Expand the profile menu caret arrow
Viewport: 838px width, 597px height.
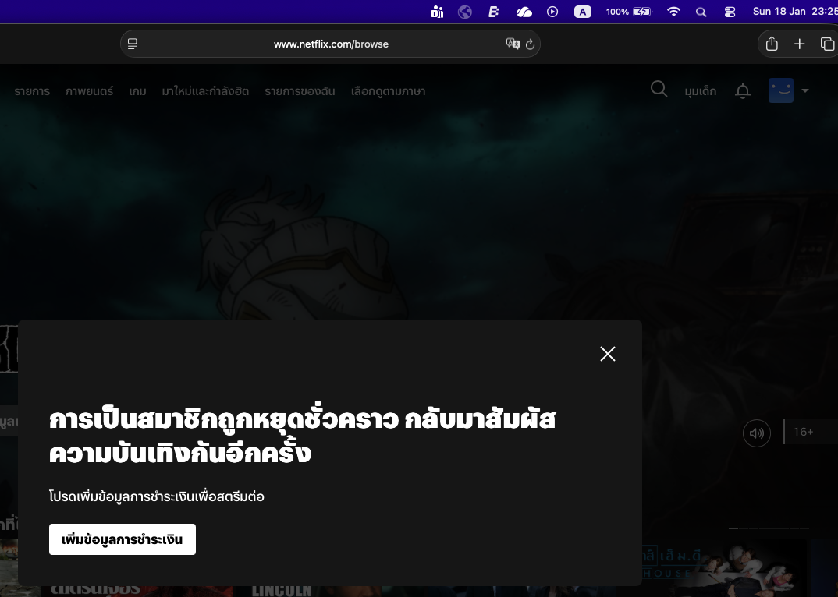click(x=805, y=90)
